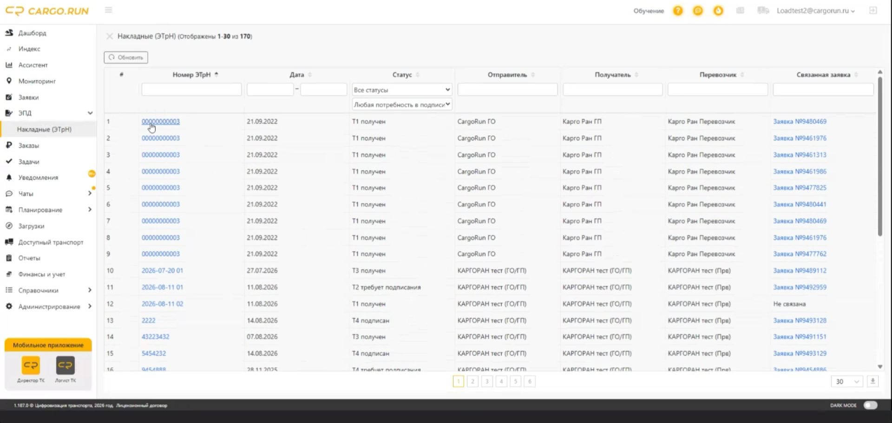The height and width of the screenshot is (423, 892).
Task: Open the page size 30 dropdown
Action: click(847, 381)
